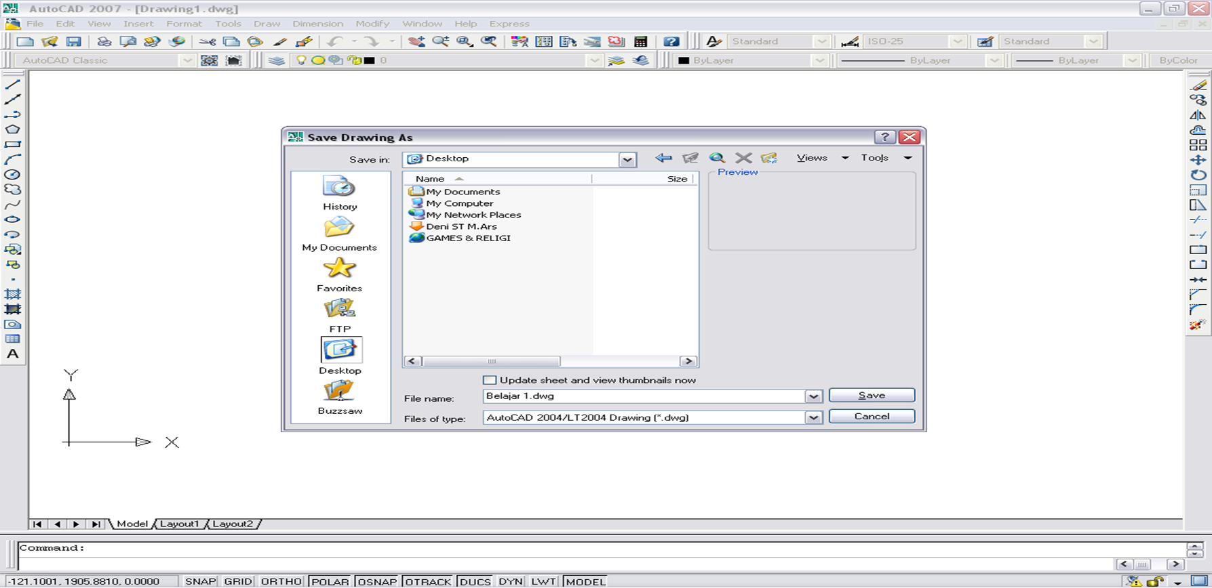Select the Circle draw tool
This screenshot has height=588, width=1212.
pos(12,174)
